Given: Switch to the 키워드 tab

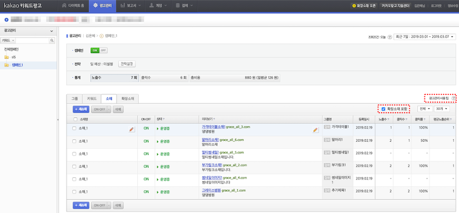Looking at the screenshot, I should 92,99.
